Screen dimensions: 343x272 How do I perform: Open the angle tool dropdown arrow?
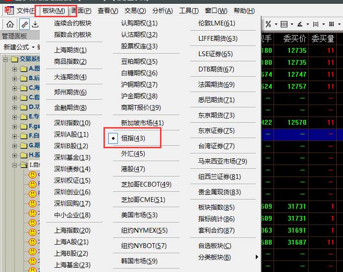[x=308, y=24]
